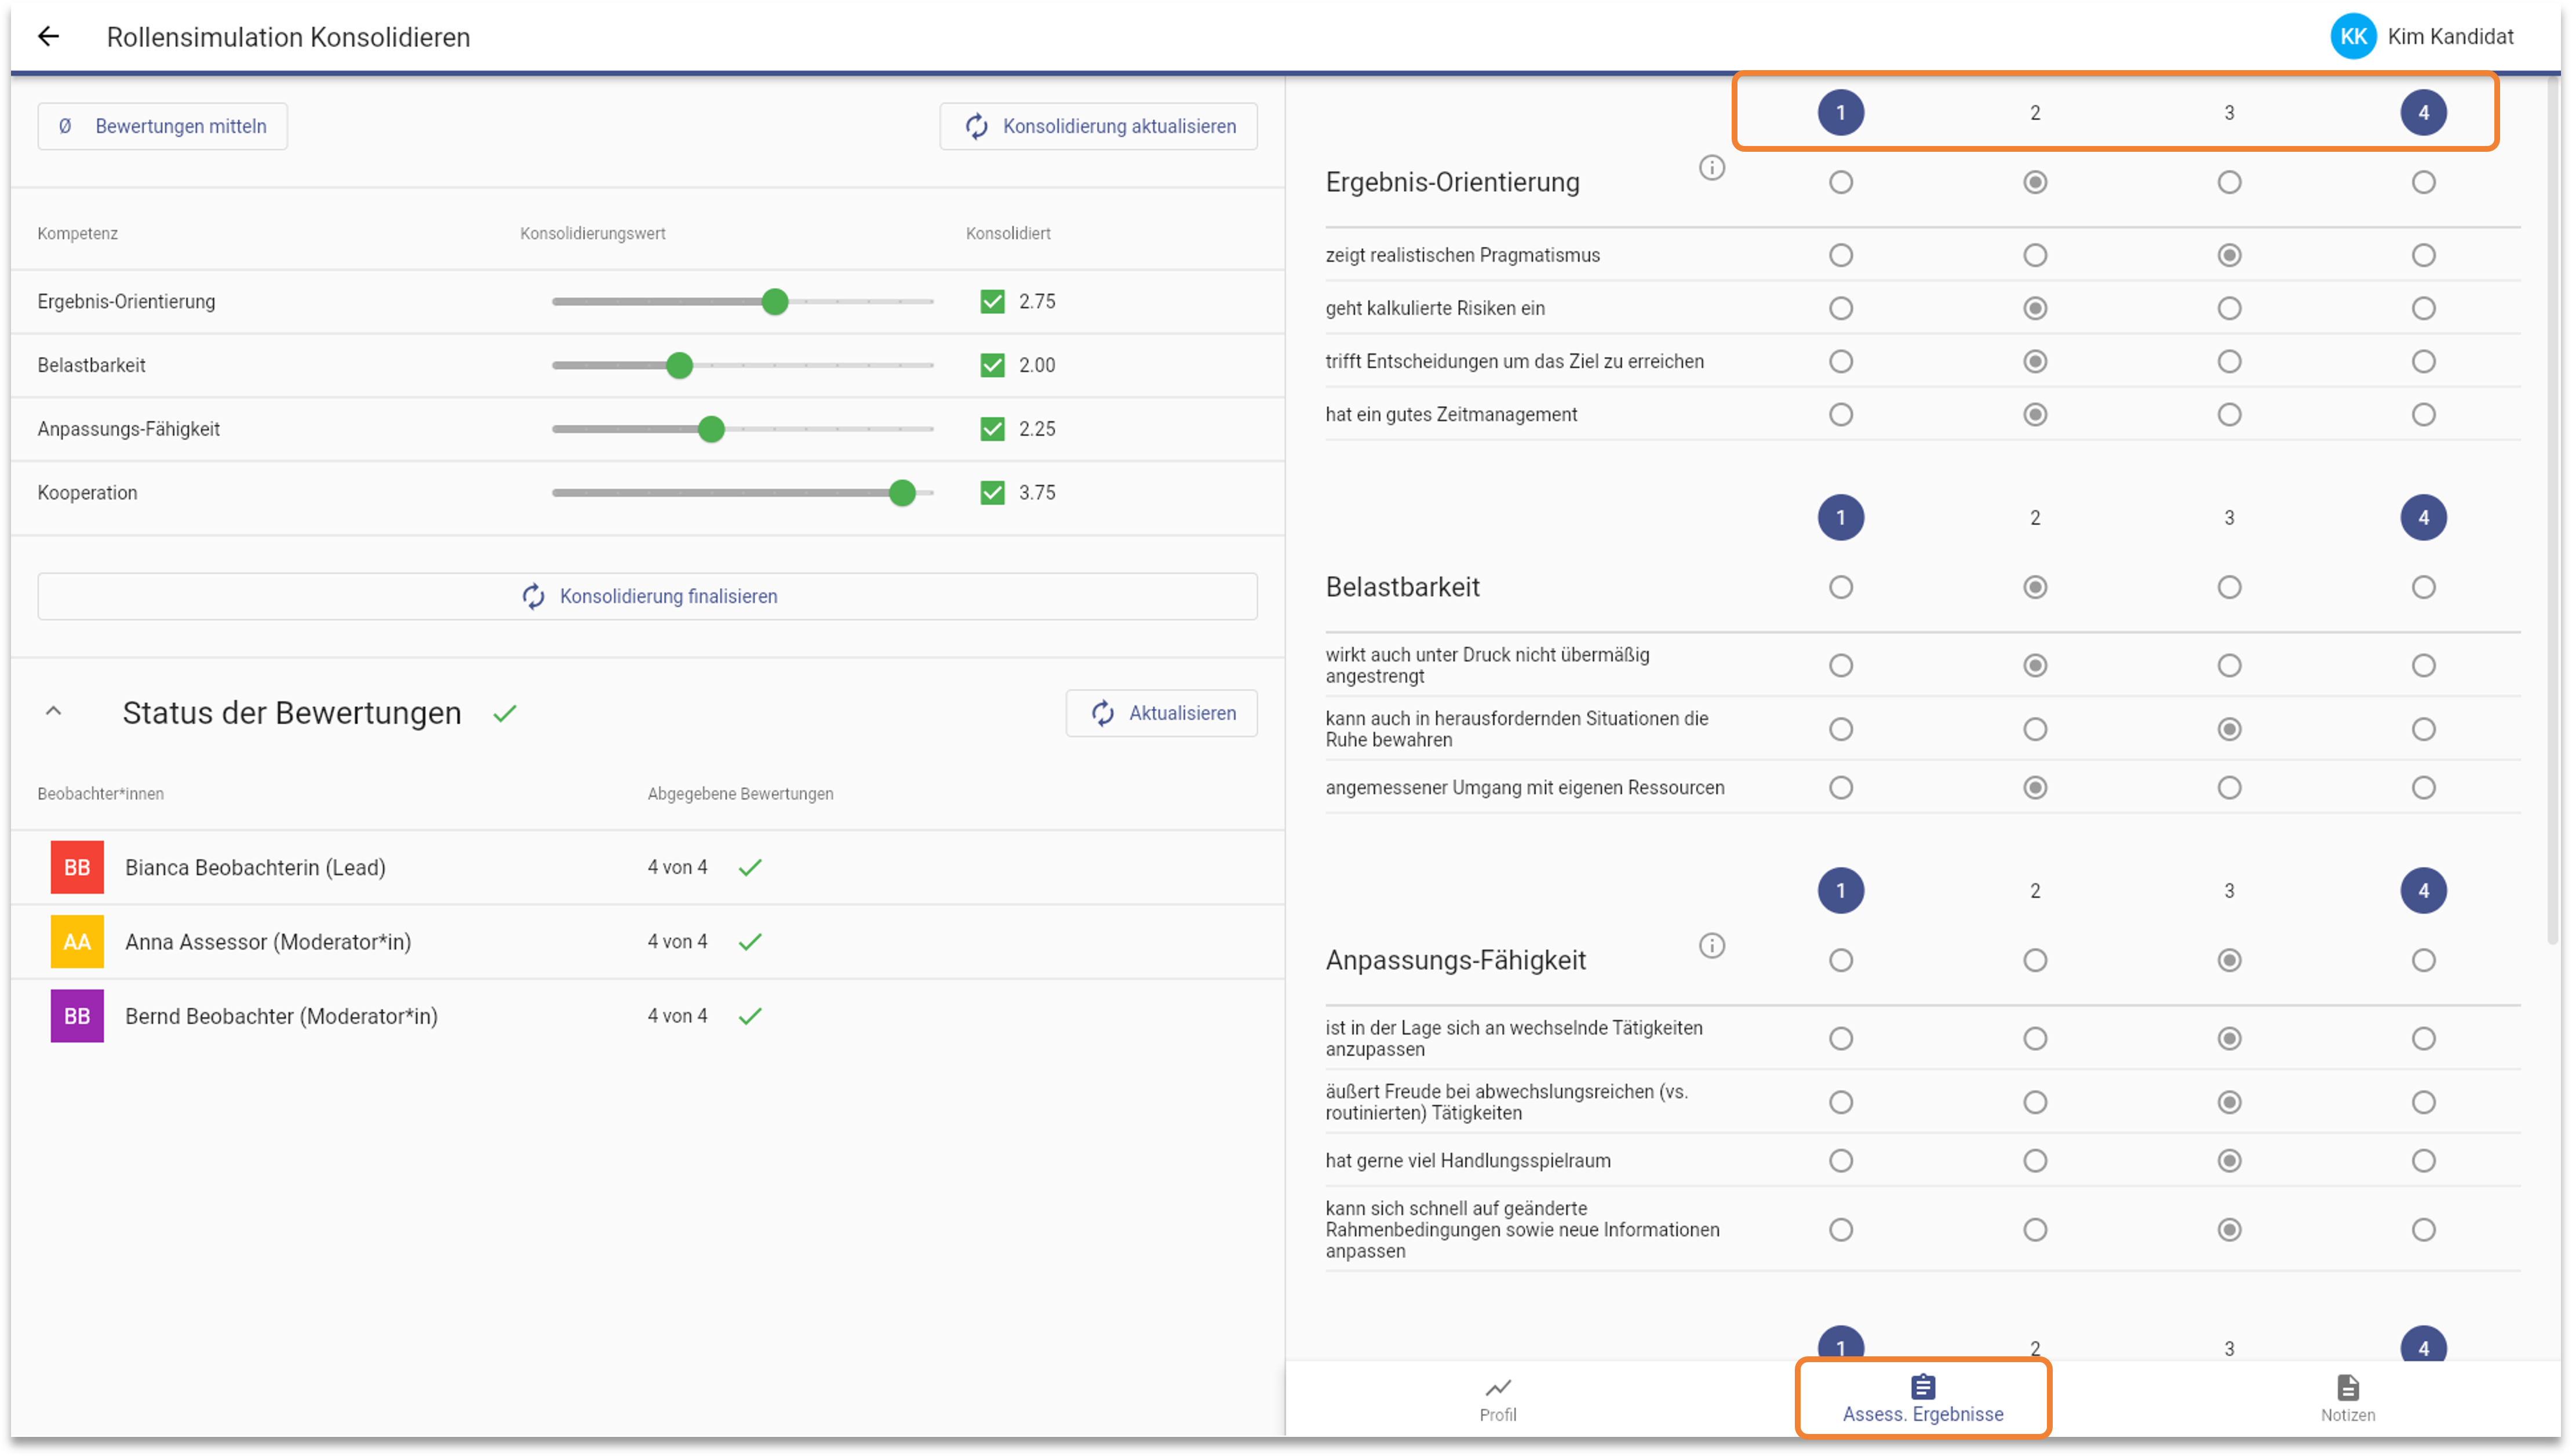Uncheck the Konsolidiert box for Anpassungs-Fähigkeit

[992, 429]
